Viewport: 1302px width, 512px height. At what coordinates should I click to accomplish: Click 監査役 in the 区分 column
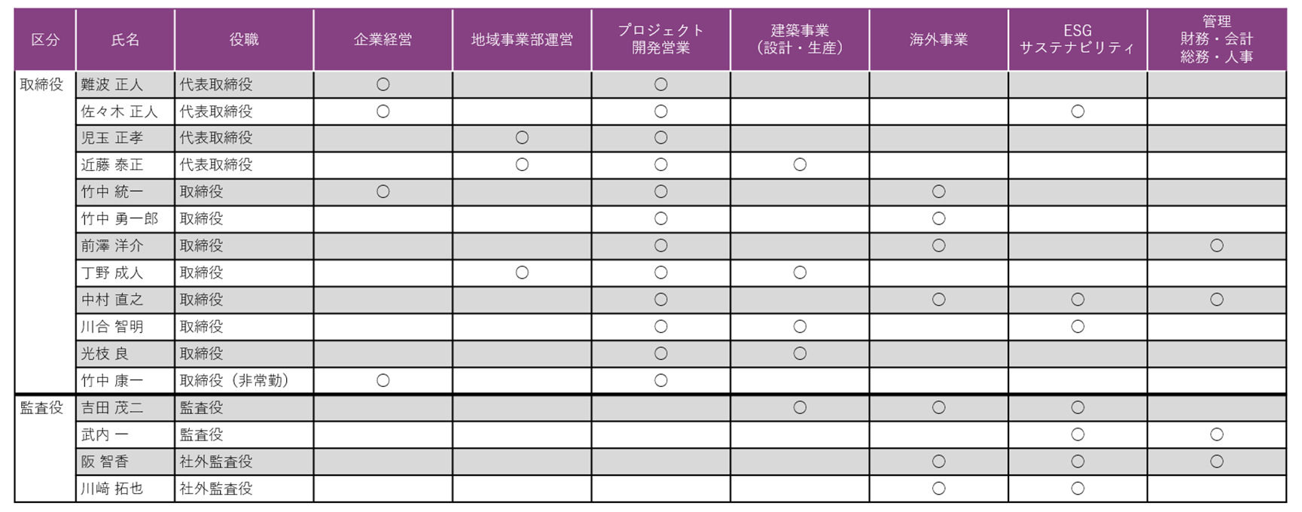click(41, 408)
